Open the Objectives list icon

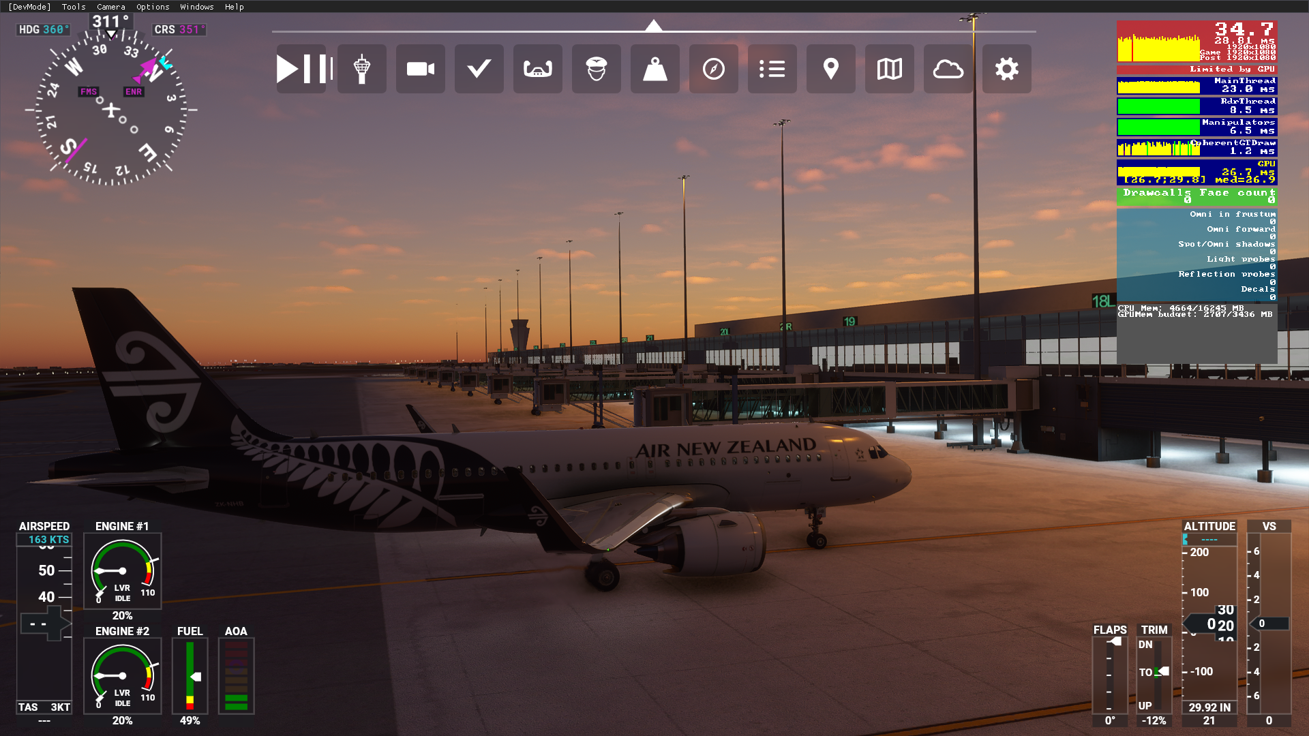pyautogui.click(x=772, y=69)
